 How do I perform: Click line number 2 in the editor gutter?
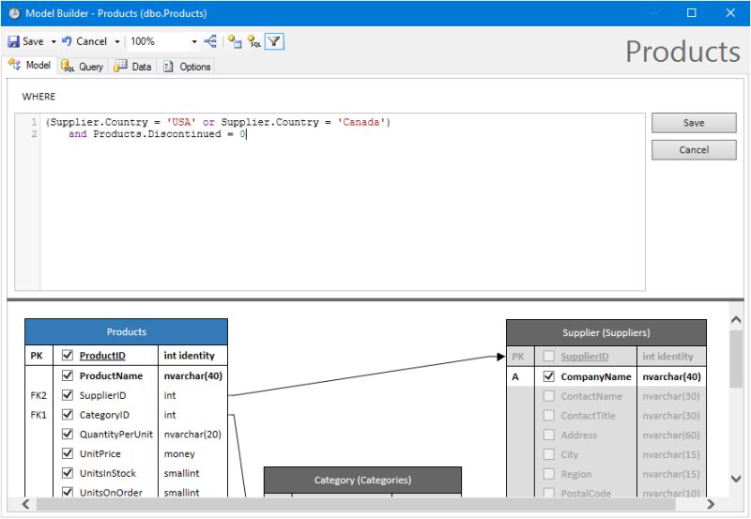tap(34, 134)
